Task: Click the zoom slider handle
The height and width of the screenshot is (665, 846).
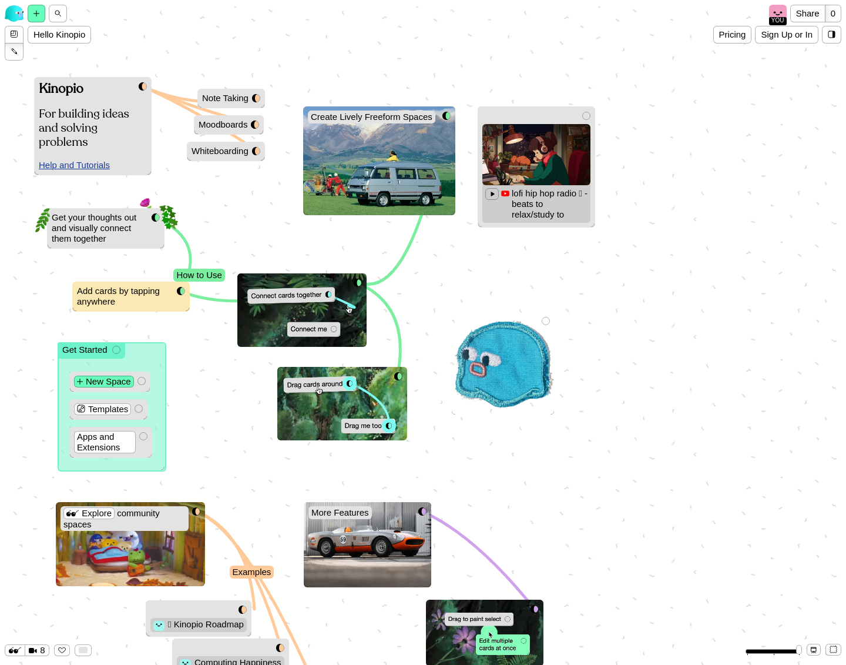Action: pos(798,650)
